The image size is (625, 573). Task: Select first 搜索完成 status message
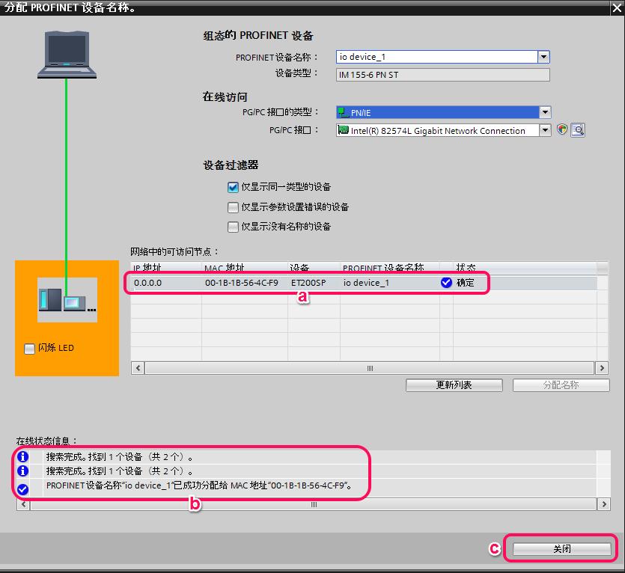(x=119, y=456)
